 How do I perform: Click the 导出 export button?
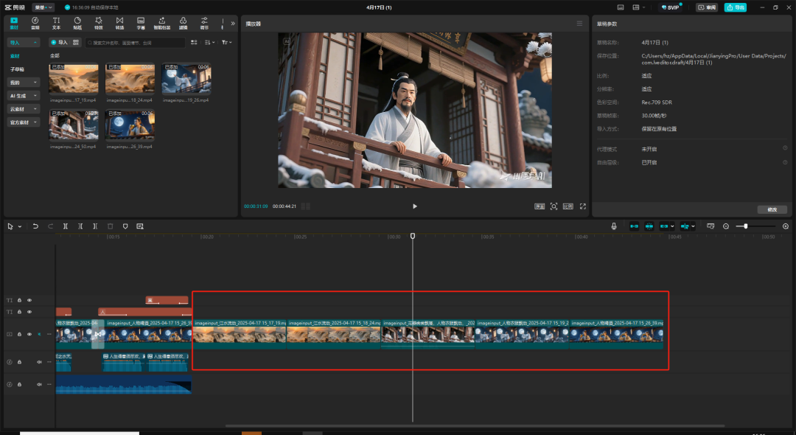735,7
